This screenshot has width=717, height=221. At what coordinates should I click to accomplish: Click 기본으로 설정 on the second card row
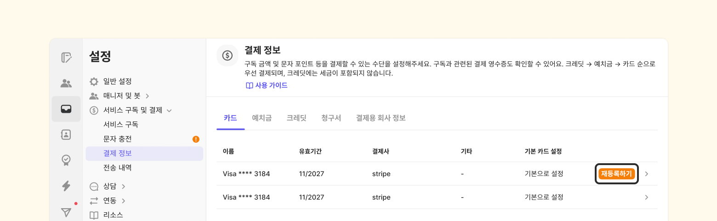point(544,197)
